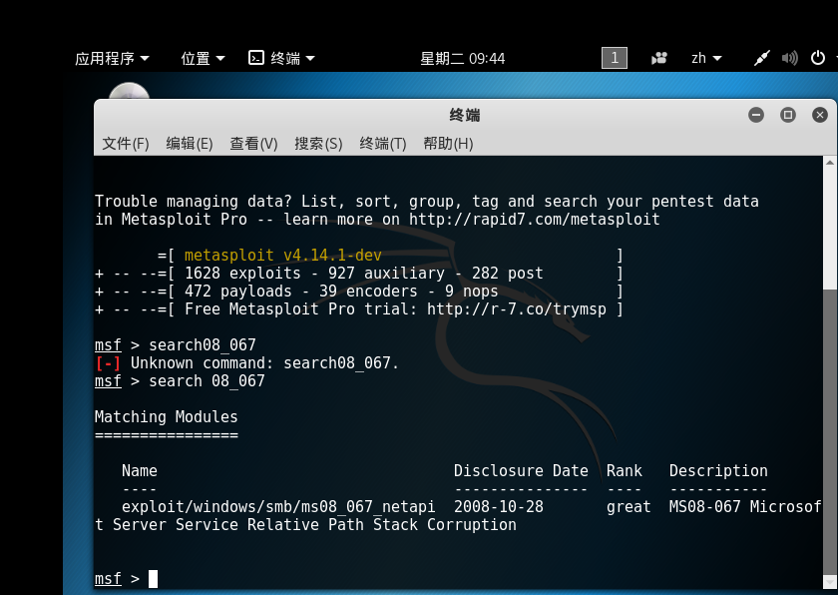The height and width of the screenshot is (595, 838).
Task: Open the 编辑(E) menu
Action: (x=190, y=144)
